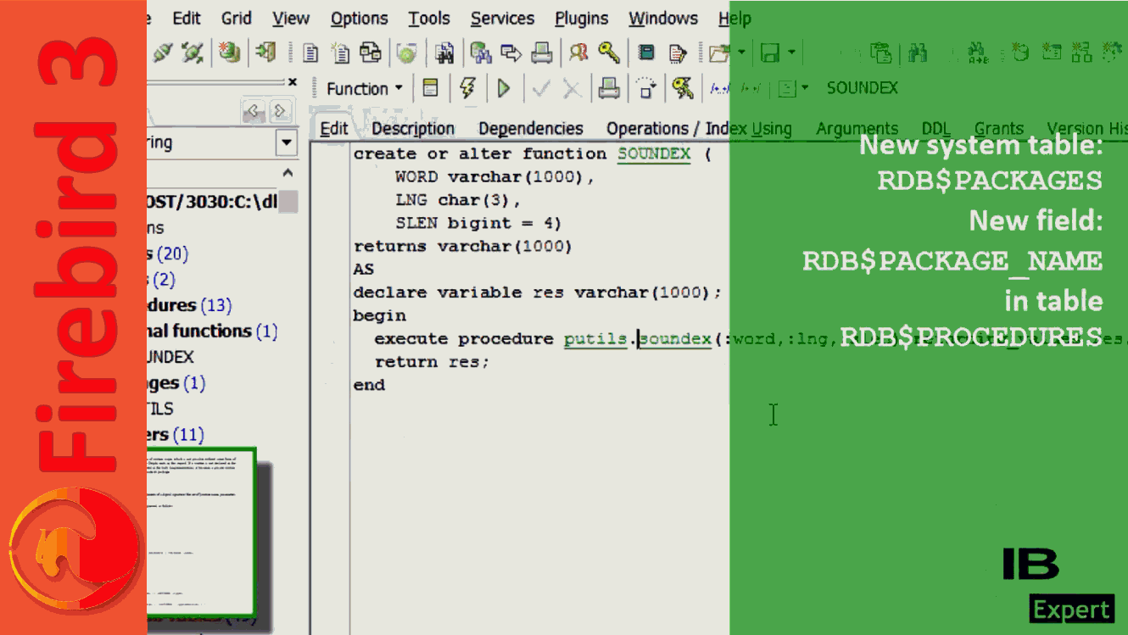This screenshot has height=635, width=1128.
Task: Open the Options menu
Action: tap(360, 18)
